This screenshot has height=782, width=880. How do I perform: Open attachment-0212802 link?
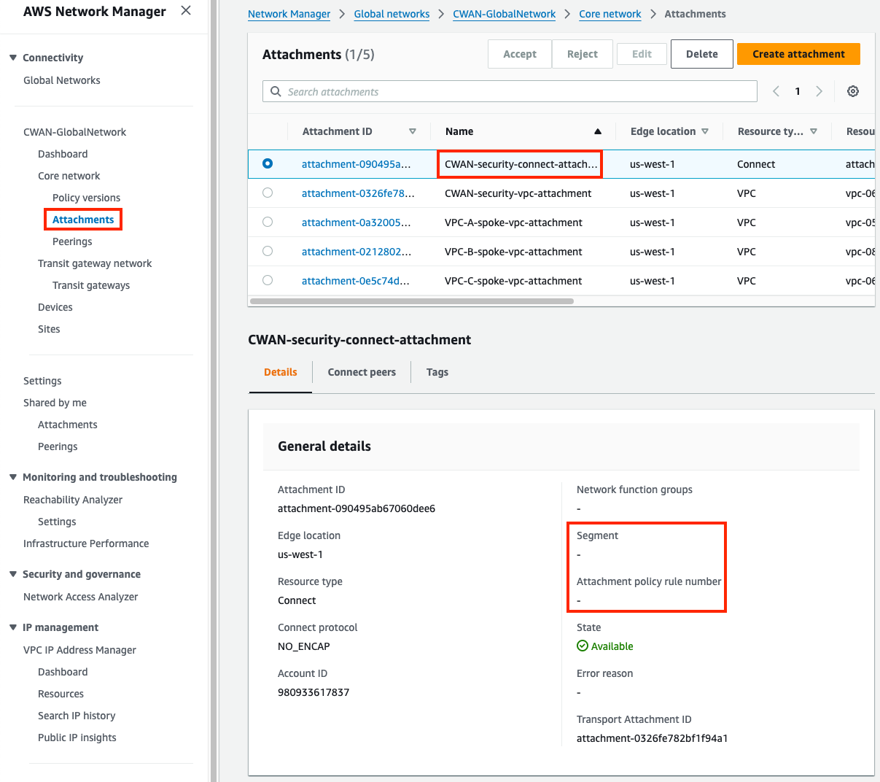pyautogui.click(x=357, y=252)
